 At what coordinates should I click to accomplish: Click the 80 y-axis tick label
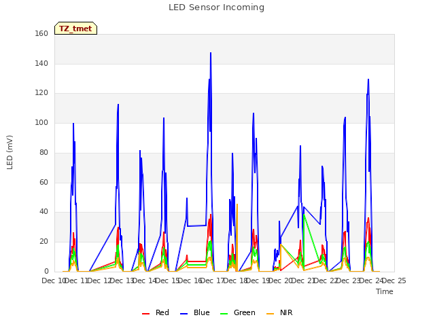pos(43,152)
